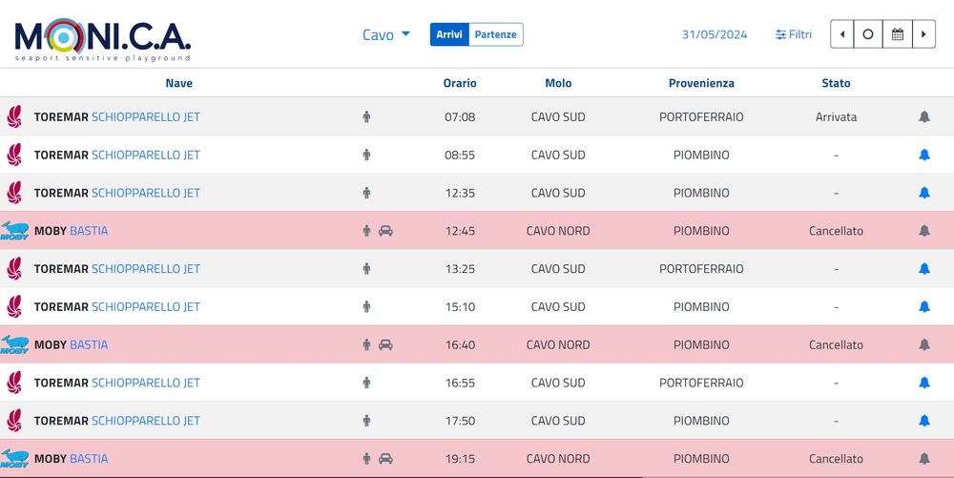Click the Stato column header
The width and height of the screenshot is (954, 478).
click(836, 83)
